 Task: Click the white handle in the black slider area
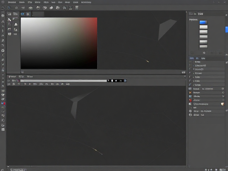[112, 81]
